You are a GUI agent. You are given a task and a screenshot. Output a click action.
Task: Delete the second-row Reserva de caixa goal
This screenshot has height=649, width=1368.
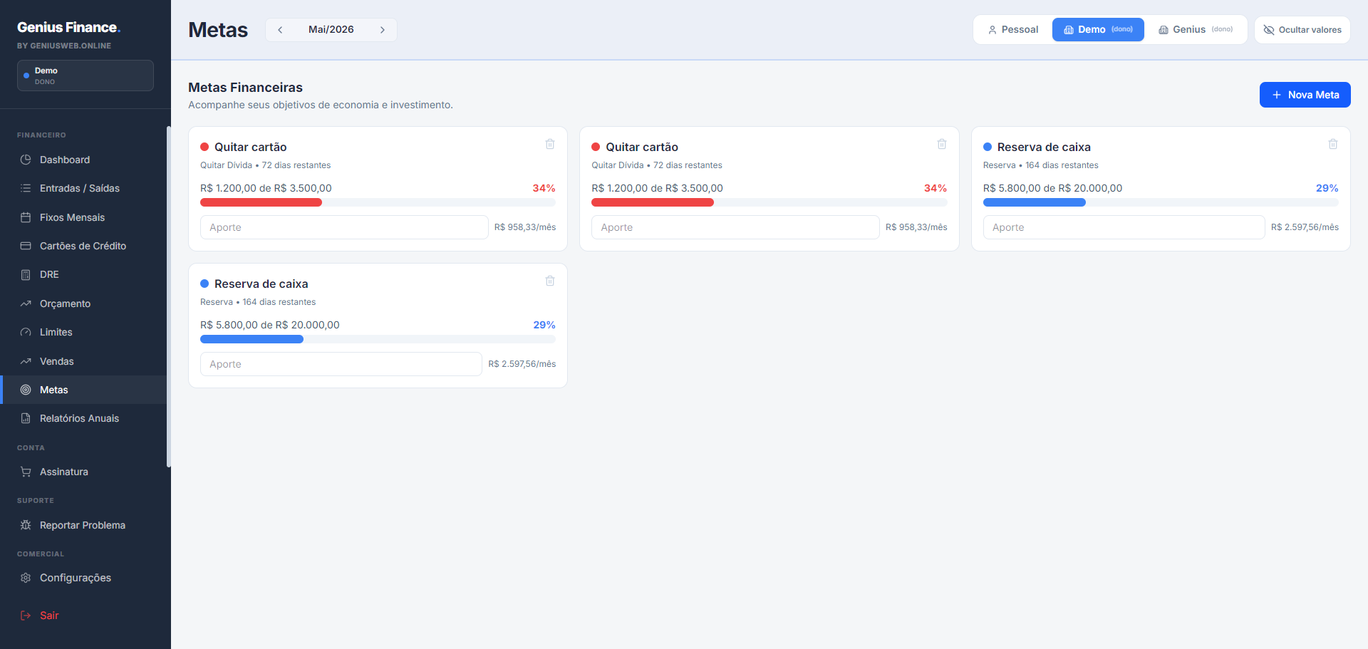(550, 281)
